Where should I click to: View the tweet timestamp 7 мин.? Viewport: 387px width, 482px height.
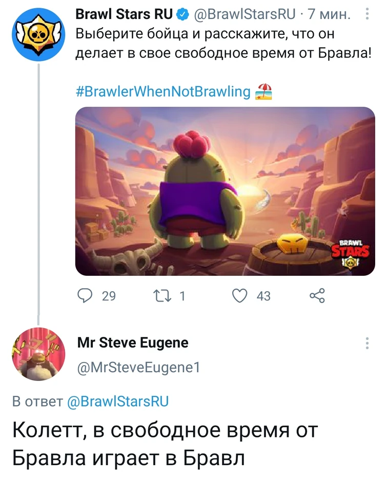click(x=329, y=14)
